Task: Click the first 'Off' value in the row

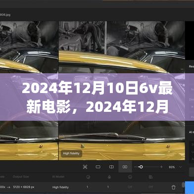Action: [x=130, y=187]
